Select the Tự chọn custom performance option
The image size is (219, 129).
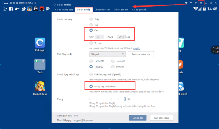tap(91, 43)
